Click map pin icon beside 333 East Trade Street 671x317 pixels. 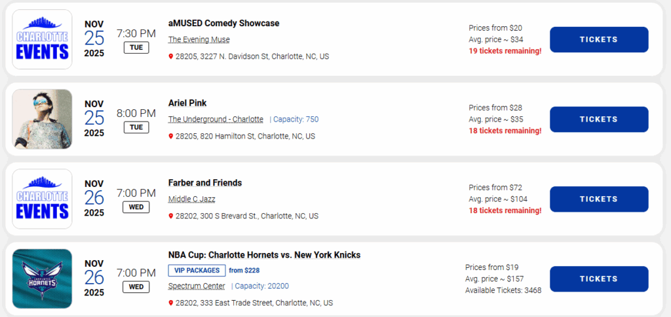point(171,303)
